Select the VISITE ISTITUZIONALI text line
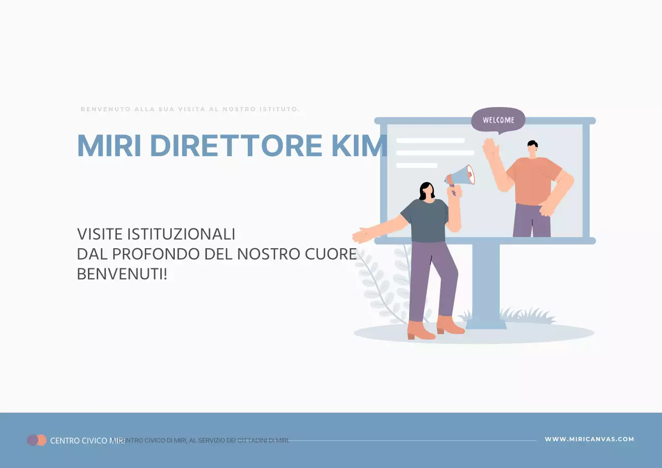 [156, 234]
